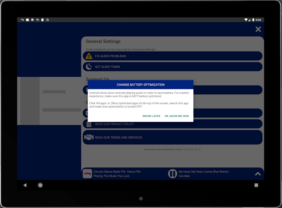
Task: Tap the Android home circle button
Action: pos(40,185)
